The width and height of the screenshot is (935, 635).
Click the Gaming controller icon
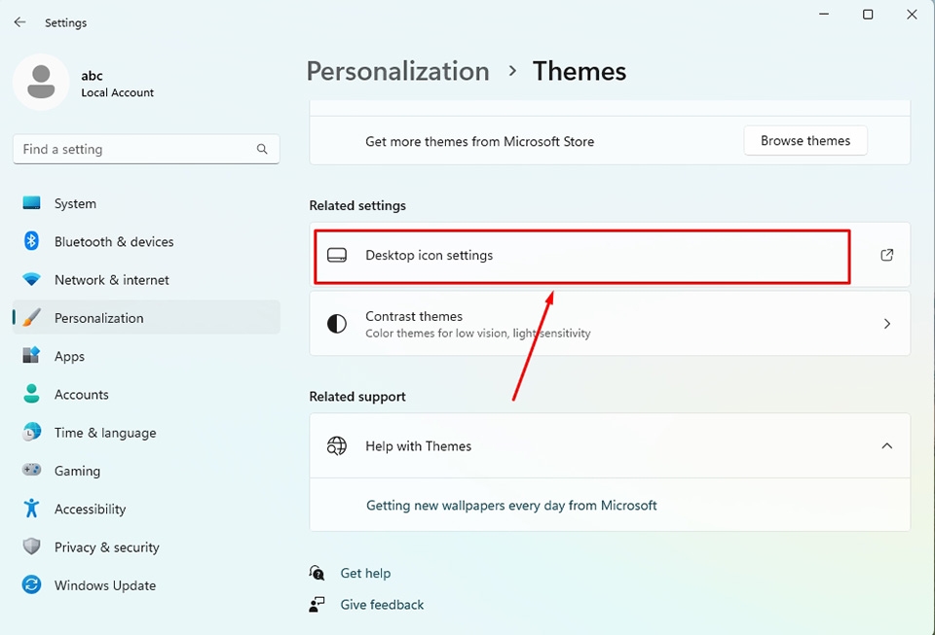coord(31,470)
